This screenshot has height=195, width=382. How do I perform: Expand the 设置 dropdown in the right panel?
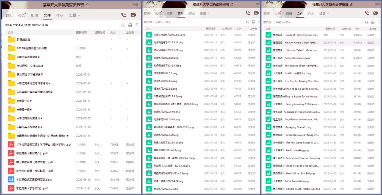pos(324,14)
